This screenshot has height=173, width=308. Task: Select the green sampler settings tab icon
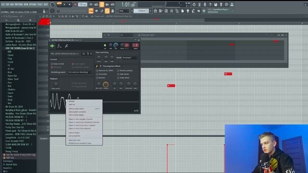pyautogui.click(x=52, y=46)
